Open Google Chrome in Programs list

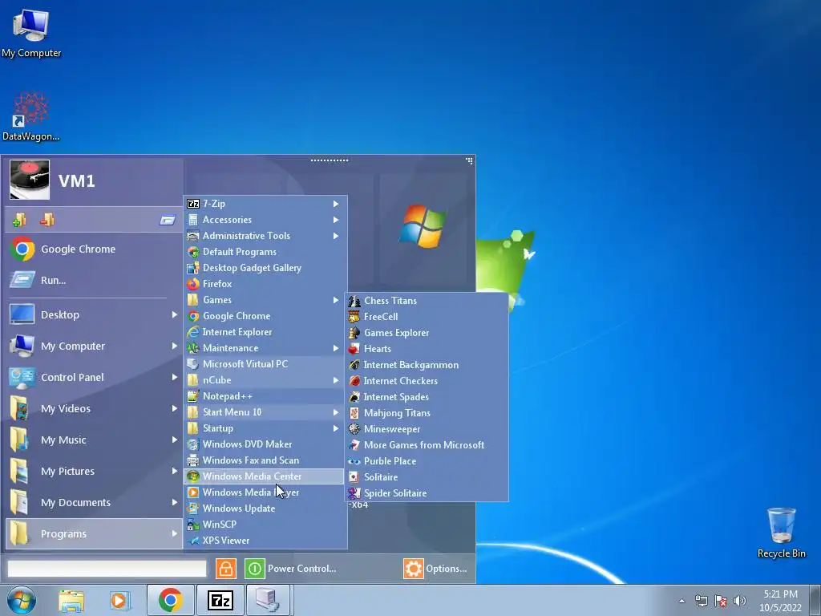point(265,316)
